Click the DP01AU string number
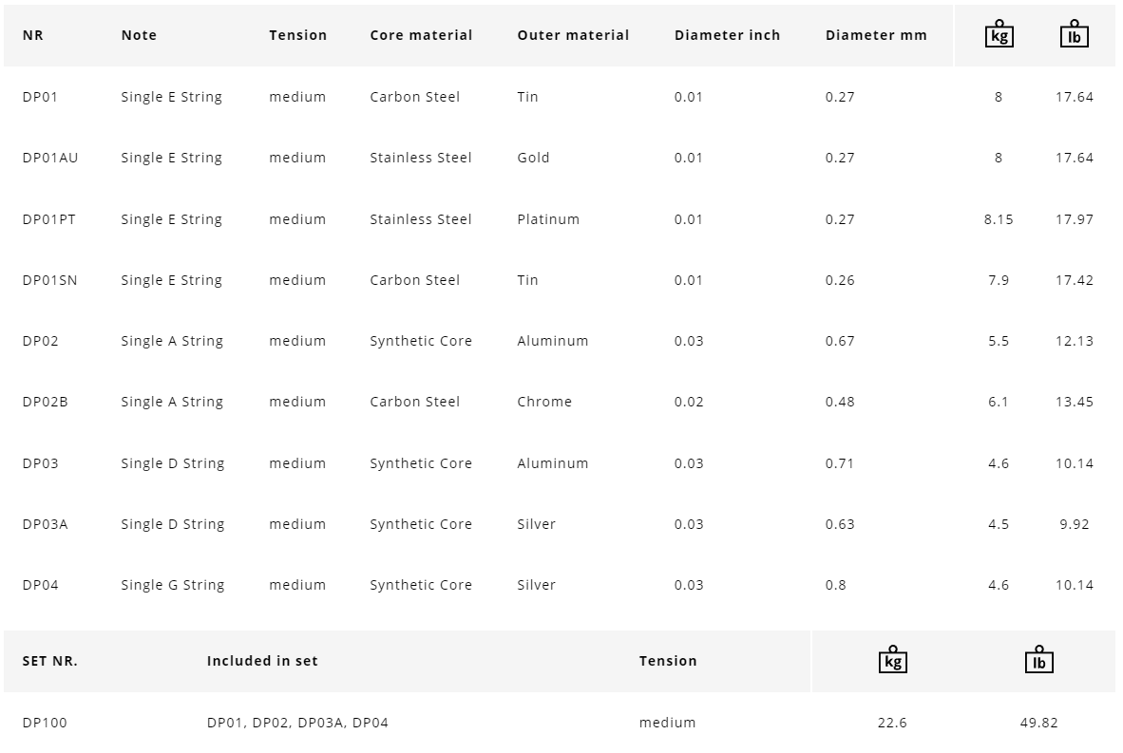 [x=50, y=158]
